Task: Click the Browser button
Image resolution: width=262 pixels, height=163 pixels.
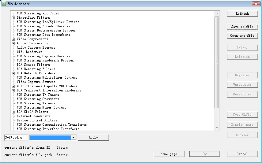Action: [x=242, y=135]
